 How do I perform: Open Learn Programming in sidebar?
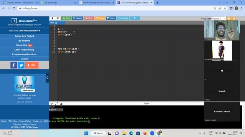pos(24,50)
